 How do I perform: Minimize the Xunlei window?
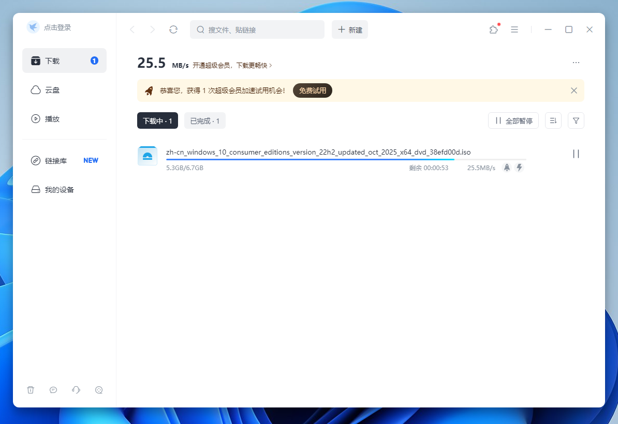coord(548,29)
